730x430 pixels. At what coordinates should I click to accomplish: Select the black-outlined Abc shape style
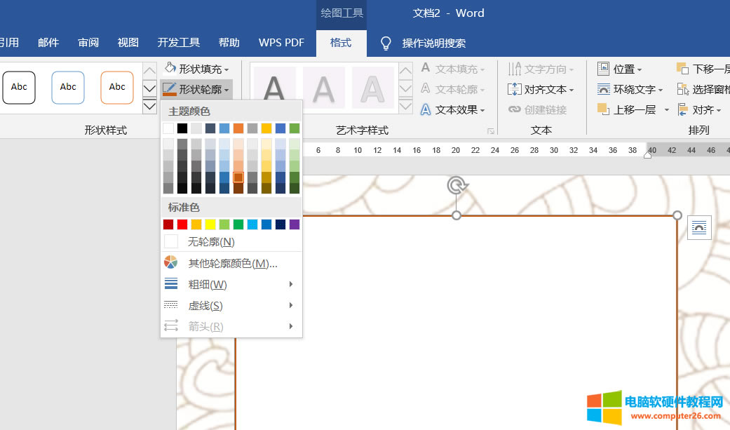19,87
